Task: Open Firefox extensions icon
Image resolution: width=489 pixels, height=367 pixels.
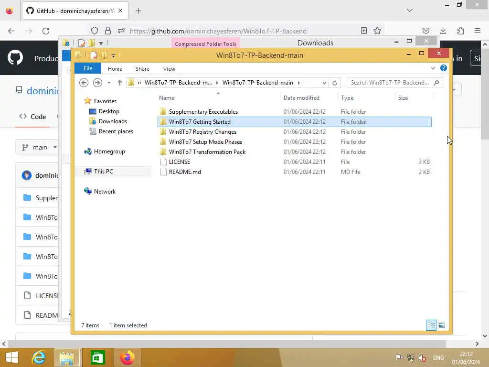Action: click(x=460, y=31)
